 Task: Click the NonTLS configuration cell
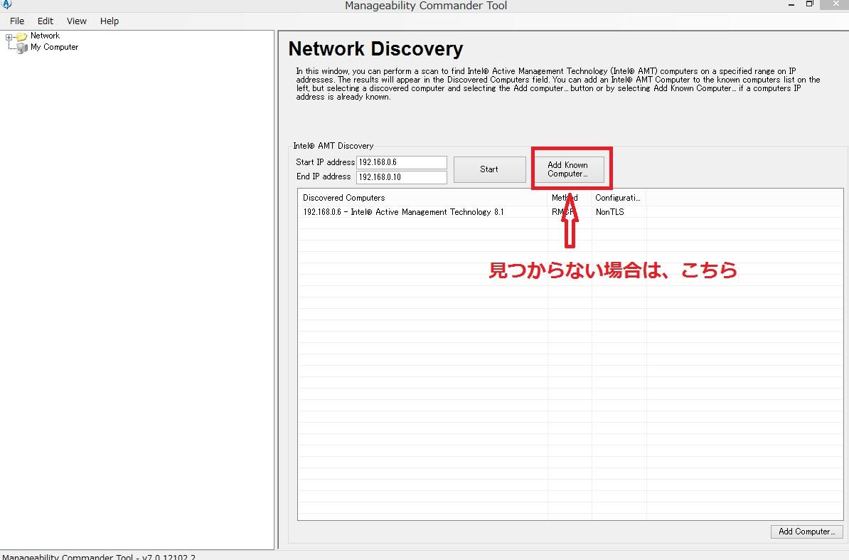(609, 212)
